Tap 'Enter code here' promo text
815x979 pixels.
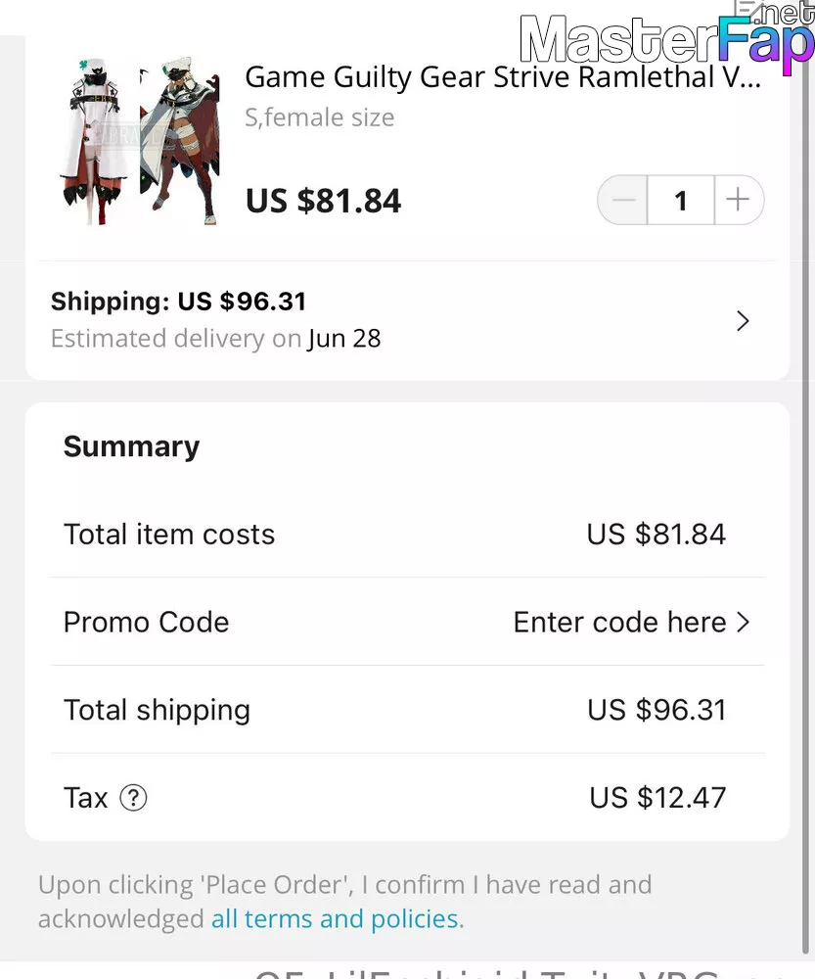click(619, 622)
